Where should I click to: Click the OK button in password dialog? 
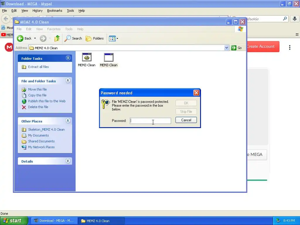pos(186,103)
